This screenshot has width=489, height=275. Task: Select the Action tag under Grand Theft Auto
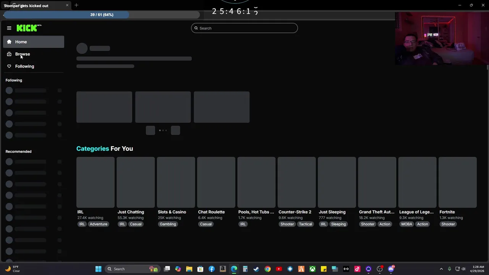385,224
